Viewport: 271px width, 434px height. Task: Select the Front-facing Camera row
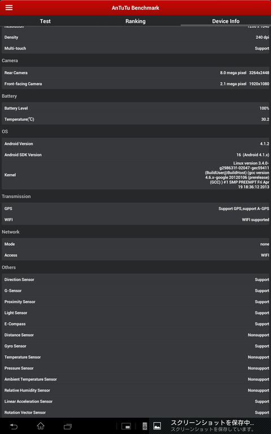tap(135, 84)
